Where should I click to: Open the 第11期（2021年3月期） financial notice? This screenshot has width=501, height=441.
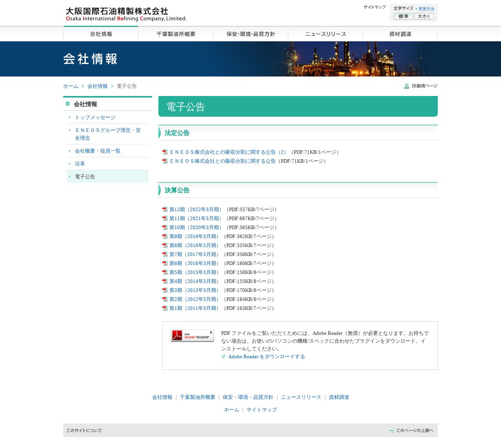[197, 219]
